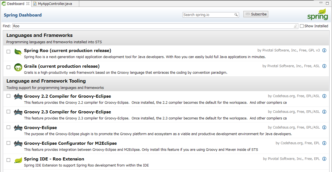Click 'by Pivotal Software, Inc., Free, GPL v3'
Image resolution: width=332 pixels, height=172 pixels.
289,50
